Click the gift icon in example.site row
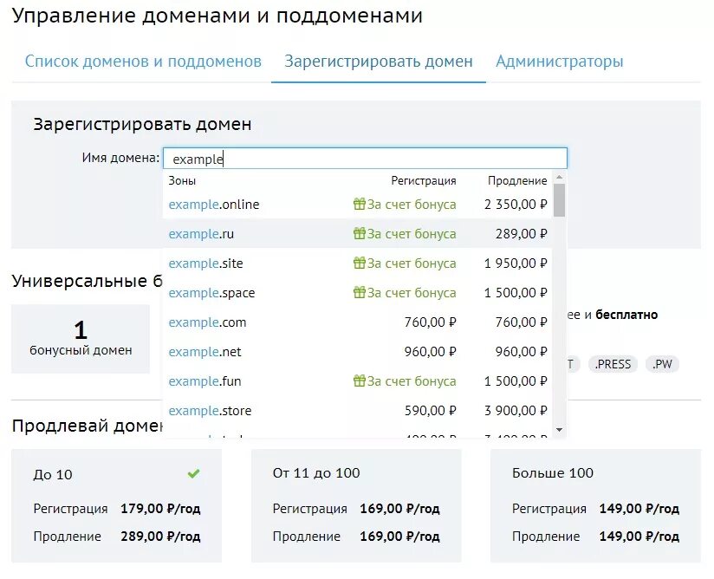The image size is (714, 579). point(360,263)
